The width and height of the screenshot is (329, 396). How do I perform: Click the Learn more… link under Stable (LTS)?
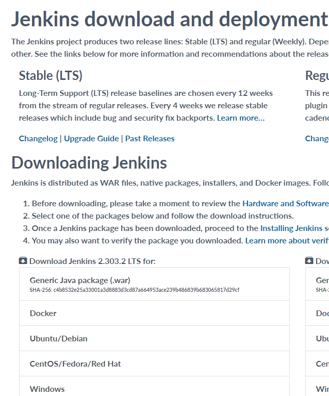pos(241,118)
